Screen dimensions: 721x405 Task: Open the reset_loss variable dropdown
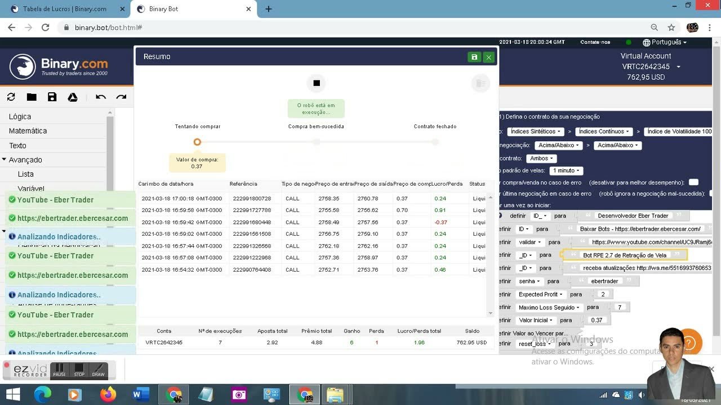point(535,344)
